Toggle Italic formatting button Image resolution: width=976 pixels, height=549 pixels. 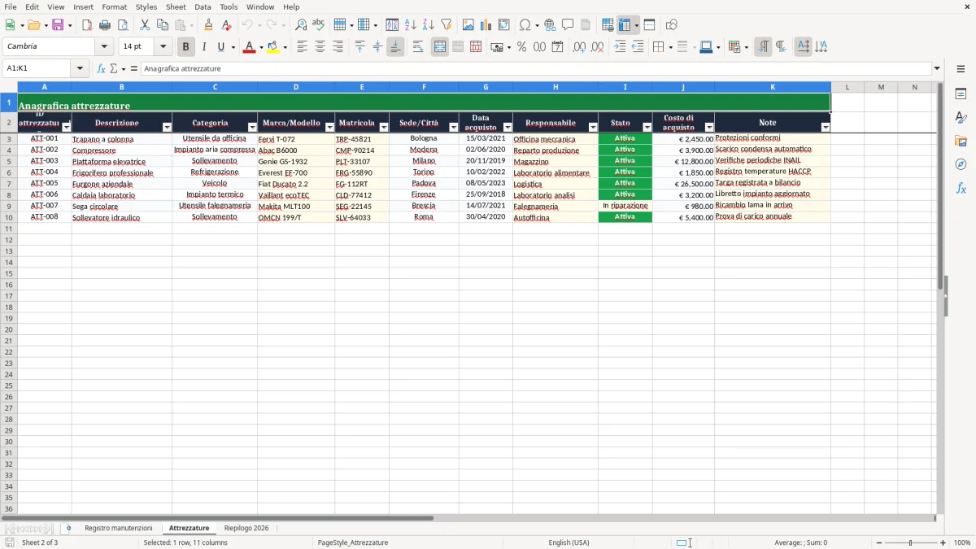click(x=204, y=47)
